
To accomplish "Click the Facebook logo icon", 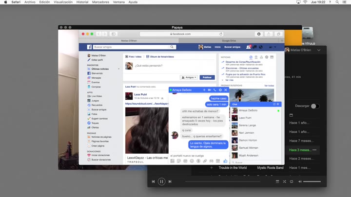I will (89, 47).
